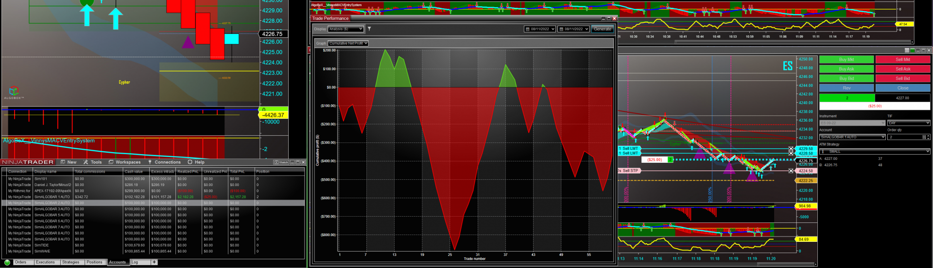Click the filter funnel icon in Trade Performance

tap(369, 29)
